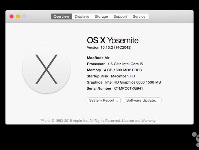The image size is (199, 150).
Task: Open the Displays tab
Action: coord(82,17)
